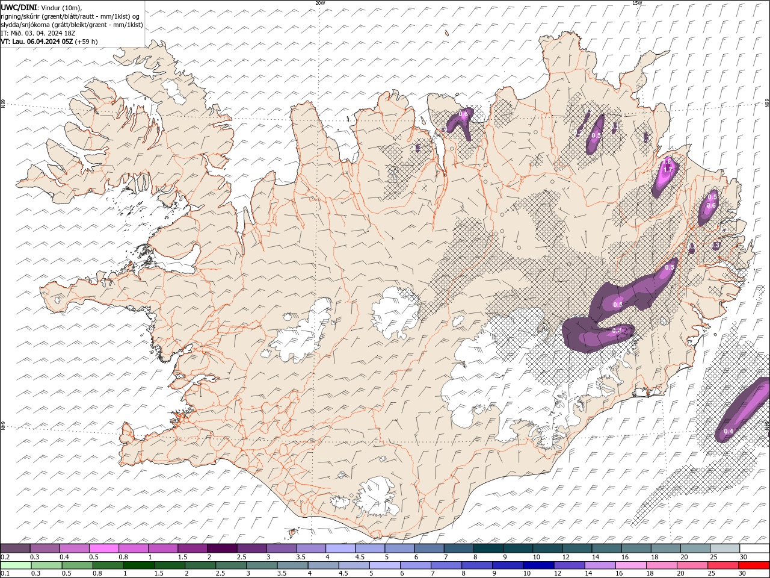Pick the upper legend swatch starting at 0.3

click(45, 548)
